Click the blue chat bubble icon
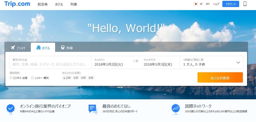The height and width of the screenshot is (122, 256). point(93,109)
